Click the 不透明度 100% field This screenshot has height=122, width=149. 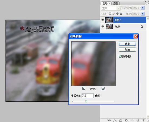pos(136,8)
